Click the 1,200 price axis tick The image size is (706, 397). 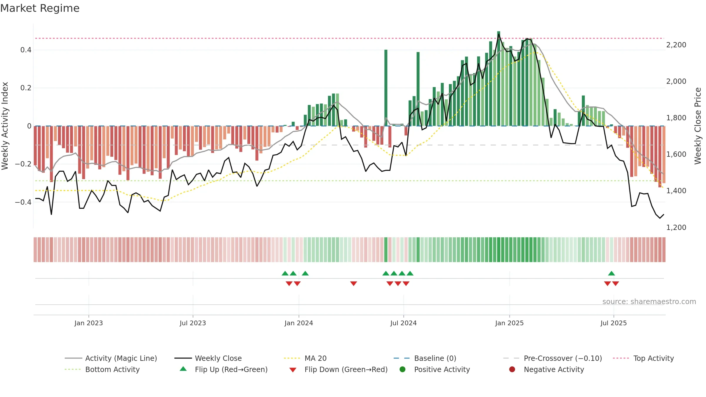tap(676, 227)
